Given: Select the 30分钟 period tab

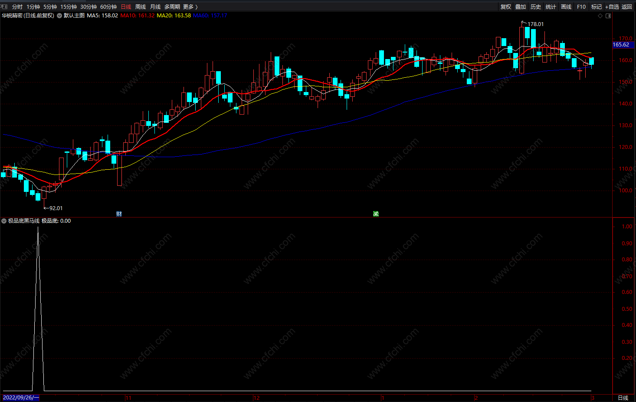Looking at the screenshot, I should pyautogui.click(x=89, y=7).
